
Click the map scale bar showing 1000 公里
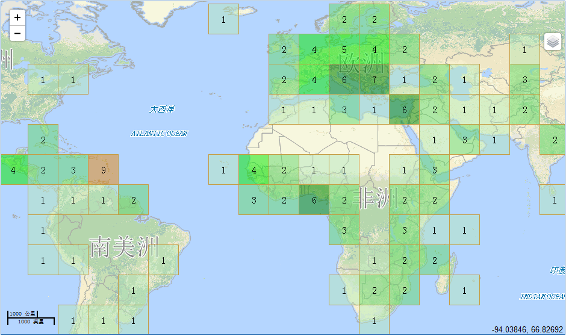(x=30, y=317)
